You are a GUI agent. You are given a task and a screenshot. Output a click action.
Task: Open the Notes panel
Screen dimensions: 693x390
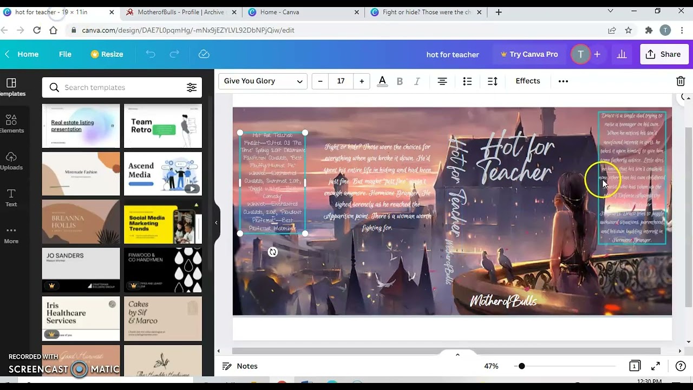(x=240, y=366)
